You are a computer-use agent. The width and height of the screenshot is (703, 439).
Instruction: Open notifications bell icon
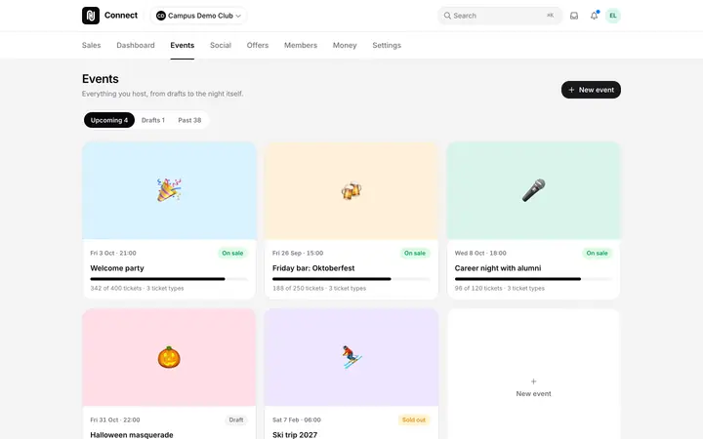point(594,16)
